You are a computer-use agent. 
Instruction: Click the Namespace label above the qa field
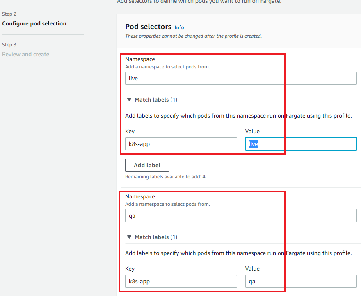(x=140, y=197)
